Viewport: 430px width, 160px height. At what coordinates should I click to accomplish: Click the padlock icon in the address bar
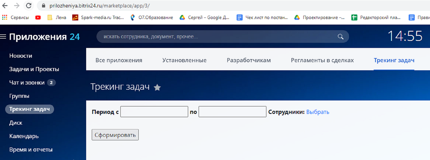click(43, 6)
